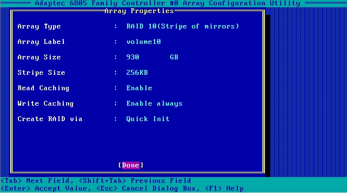Click the Write Caching label
The image size is (347, 193).
[x=45, y=104]
